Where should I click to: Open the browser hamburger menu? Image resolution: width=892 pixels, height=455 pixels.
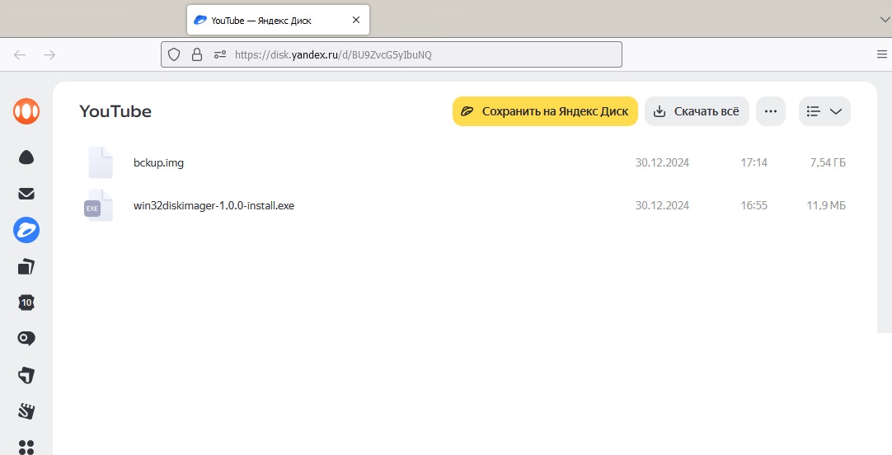(881, 54)
